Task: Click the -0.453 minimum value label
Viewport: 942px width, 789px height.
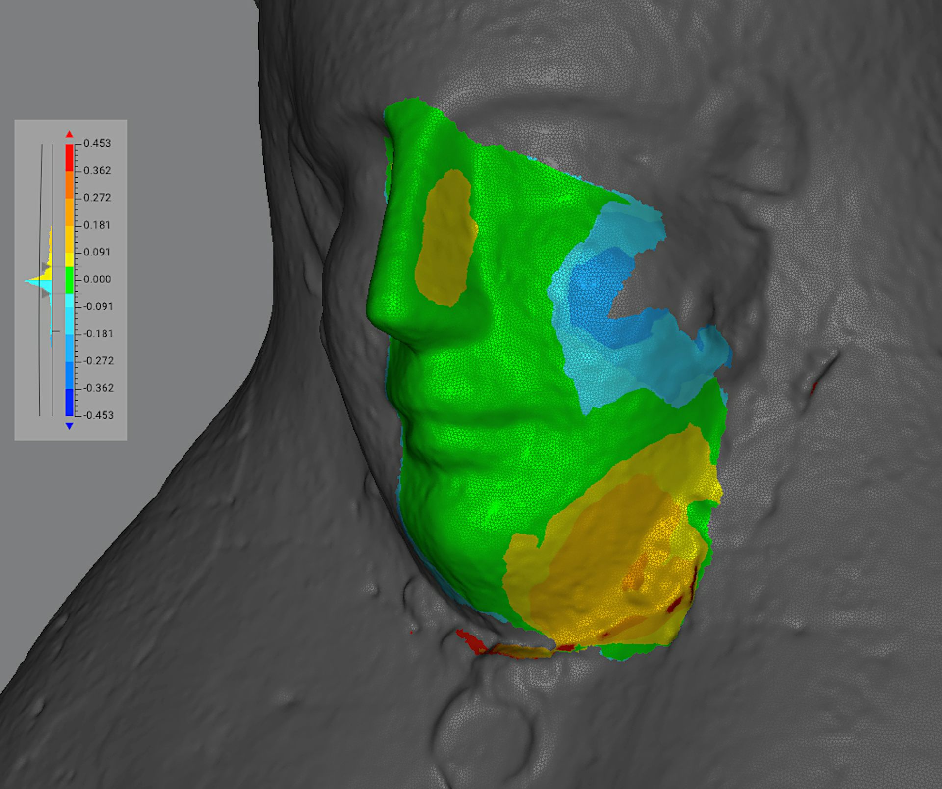Action: [99, 415]
